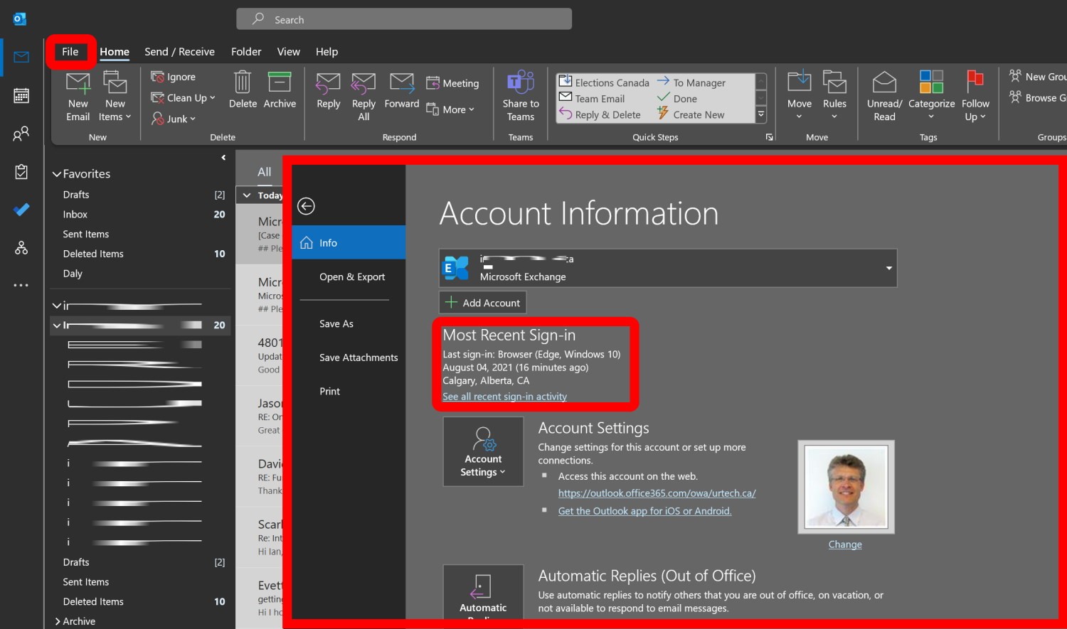Image resolution: width=1067 pixels, height=629 pixels.
Task: Click the back arrow in File menu
Action: point(306,206)
